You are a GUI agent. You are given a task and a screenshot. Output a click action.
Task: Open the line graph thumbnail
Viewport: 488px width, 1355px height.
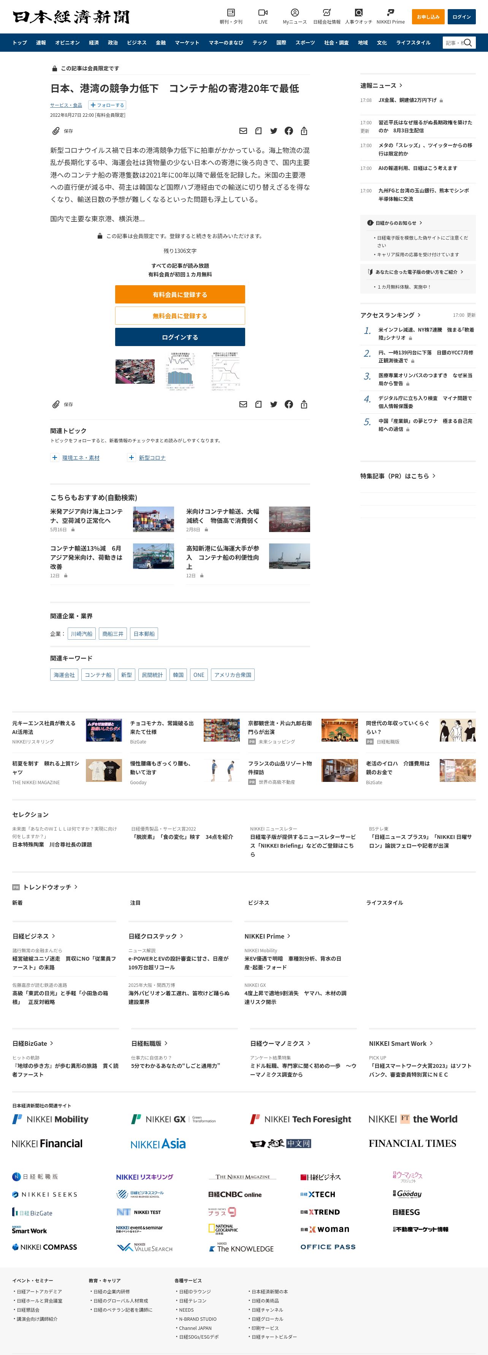pos(226,372)
